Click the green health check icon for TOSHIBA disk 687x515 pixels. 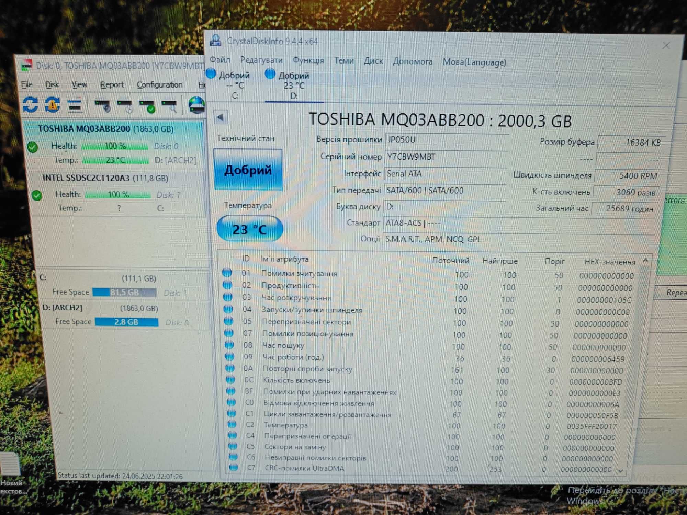tap(33, 147)
